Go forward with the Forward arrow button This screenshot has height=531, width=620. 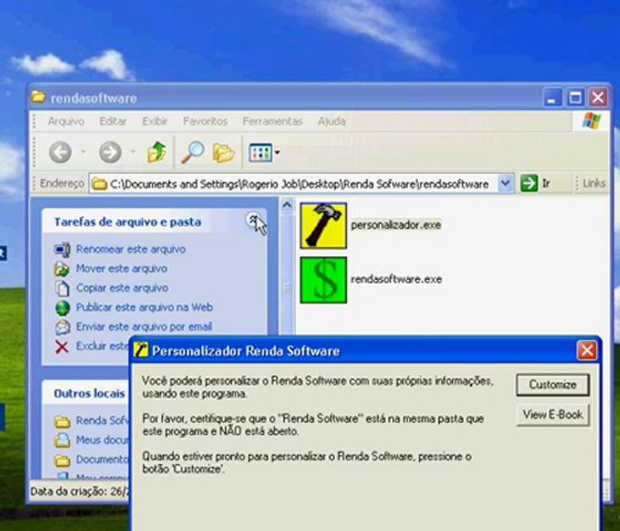coord(110,152)
